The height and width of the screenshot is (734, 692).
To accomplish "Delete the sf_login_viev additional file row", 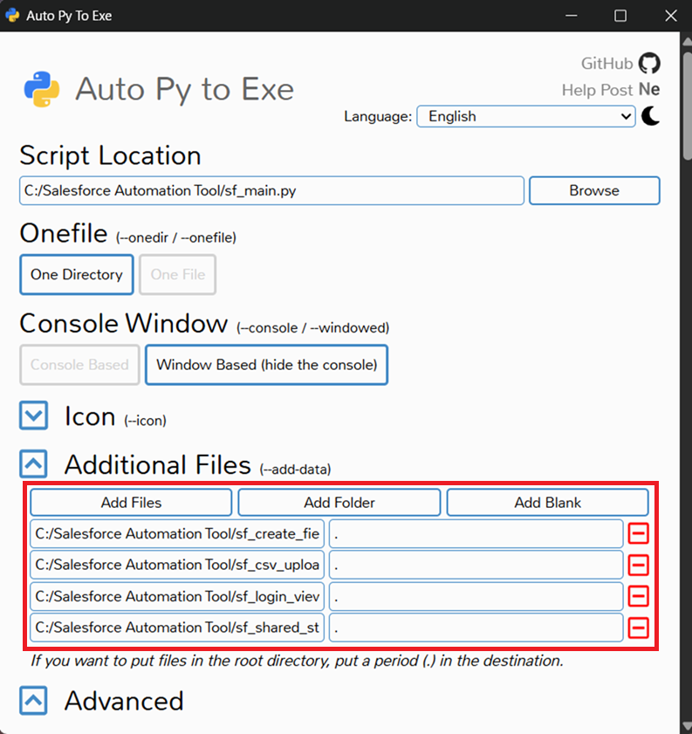I will click(x=638, y=596).
